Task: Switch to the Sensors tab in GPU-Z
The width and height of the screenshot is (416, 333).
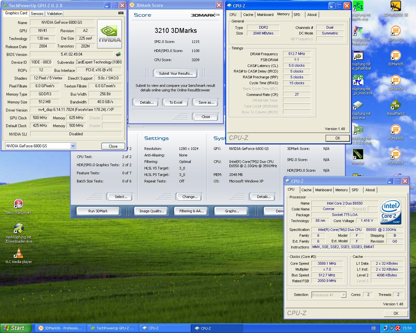Action: [x=37, y=13]
